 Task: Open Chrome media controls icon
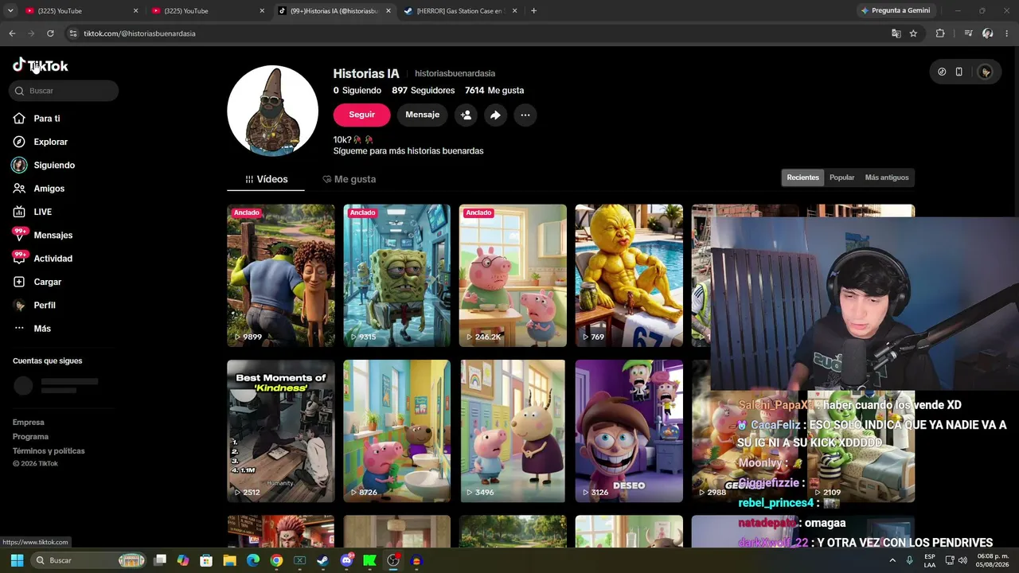coord(968,33)
